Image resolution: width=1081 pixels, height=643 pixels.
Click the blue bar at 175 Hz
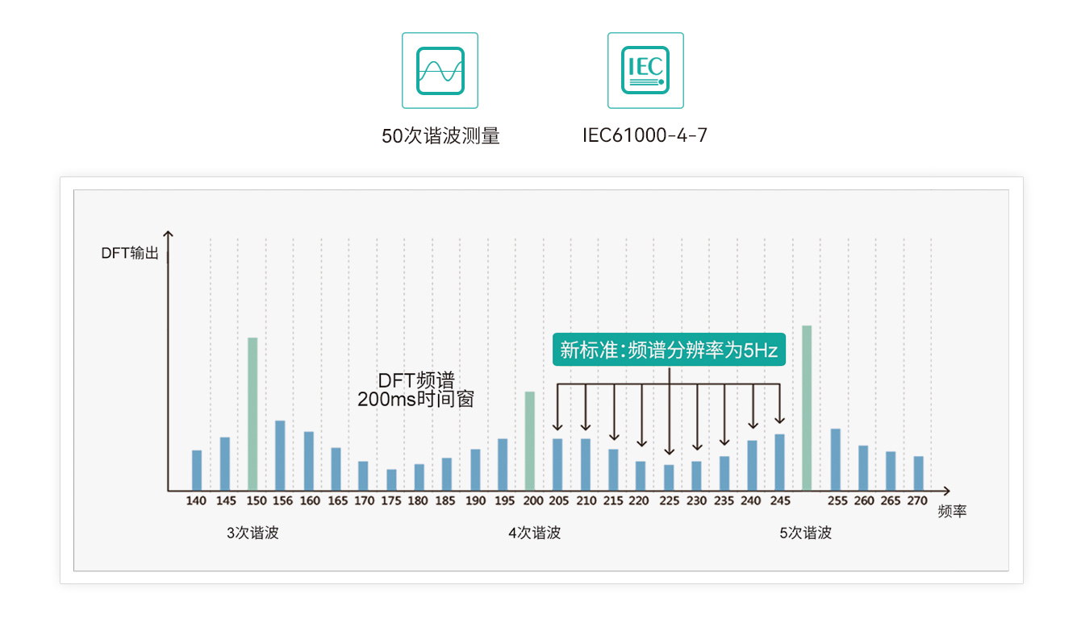(391, 479)
